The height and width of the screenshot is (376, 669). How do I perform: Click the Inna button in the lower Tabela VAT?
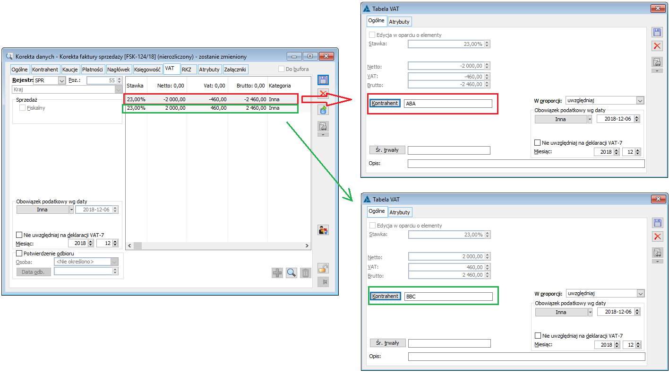coord(561,312)
